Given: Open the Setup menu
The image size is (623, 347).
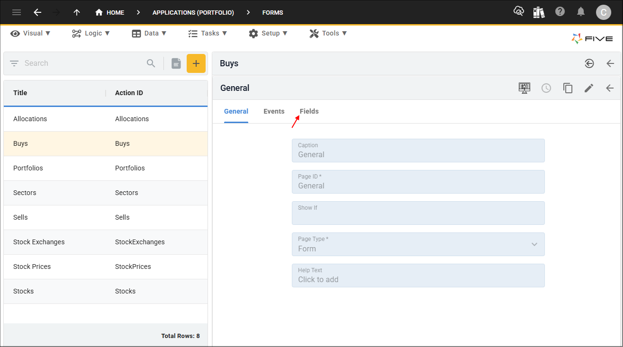Looking at the screenshot, I should pyautogui.click(x=268, y=33).
